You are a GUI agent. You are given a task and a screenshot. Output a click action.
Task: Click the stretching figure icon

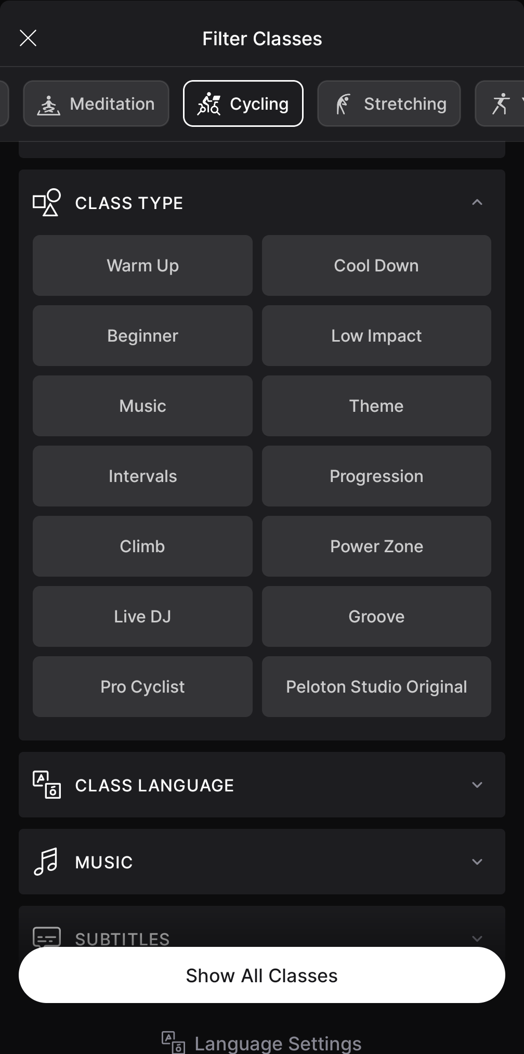click(x=343, y=104)
